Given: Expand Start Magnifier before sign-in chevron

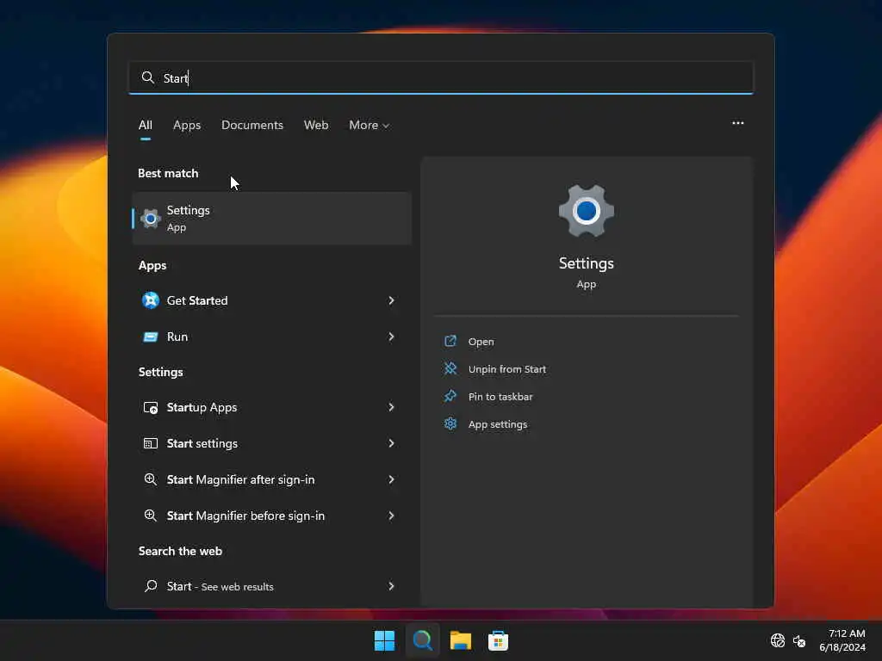Looking at the screenshot, I should (x=392, y=516).
